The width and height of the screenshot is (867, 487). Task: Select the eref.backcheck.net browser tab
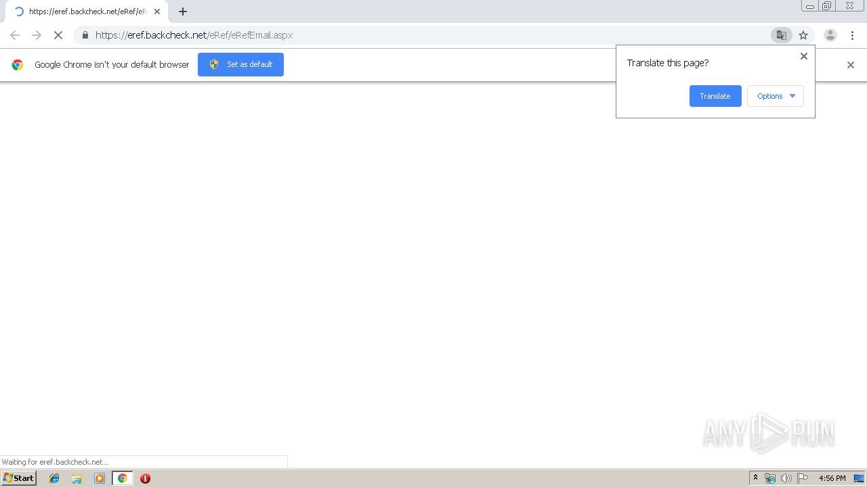click(87, 11)
